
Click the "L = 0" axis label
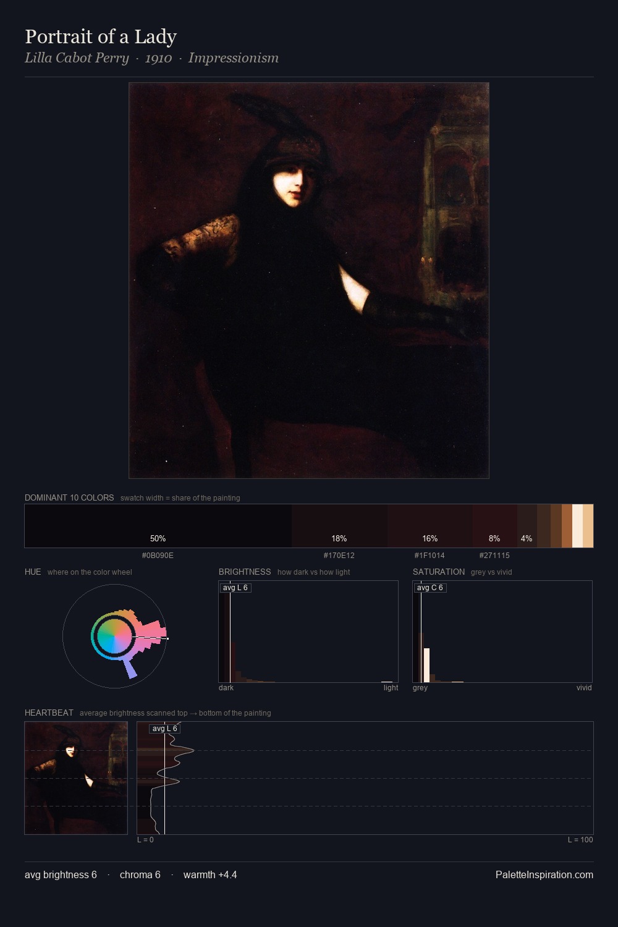coord(145,840)
